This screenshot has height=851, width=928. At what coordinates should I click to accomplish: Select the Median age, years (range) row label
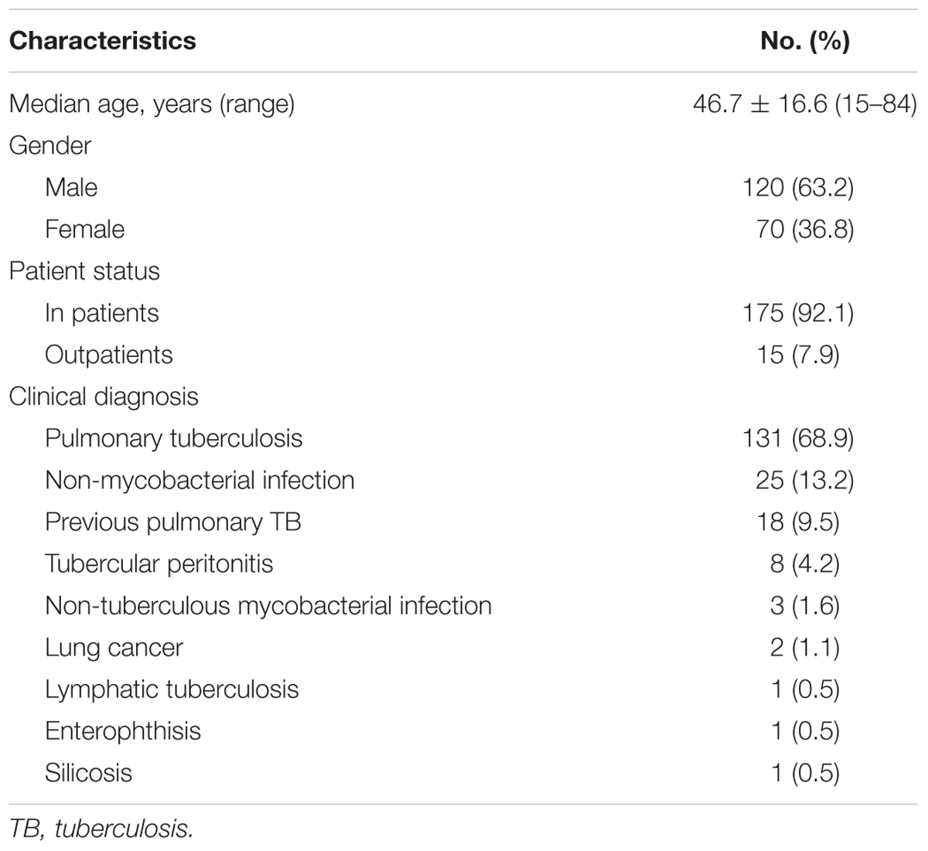point(152,104)
